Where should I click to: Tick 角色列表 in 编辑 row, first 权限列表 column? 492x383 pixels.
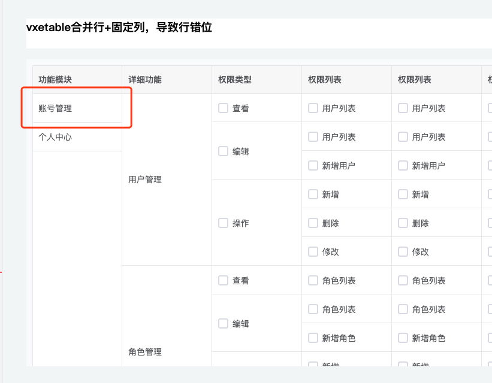pyautogui.click(x=313, y=309)
